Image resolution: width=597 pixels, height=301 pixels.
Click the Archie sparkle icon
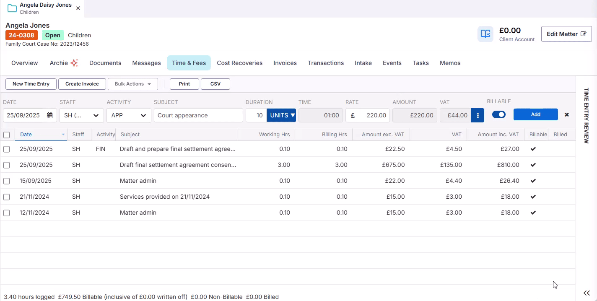pos(74,63)
